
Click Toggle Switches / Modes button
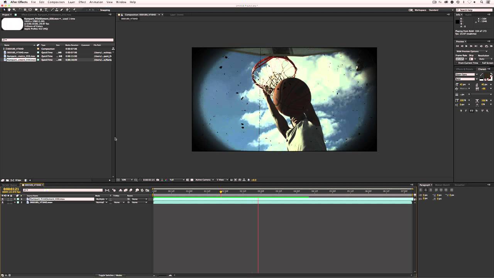coord(110,275)
